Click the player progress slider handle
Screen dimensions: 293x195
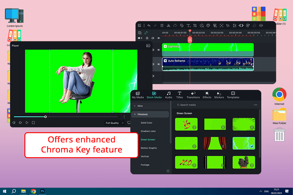[45, 117]
